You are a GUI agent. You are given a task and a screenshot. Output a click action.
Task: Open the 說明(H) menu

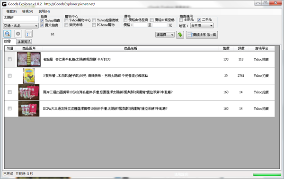[x=44, y=11]
